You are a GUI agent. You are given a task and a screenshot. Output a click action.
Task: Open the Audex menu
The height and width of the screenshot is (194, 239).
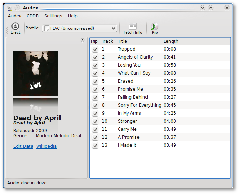coord(15,16)
